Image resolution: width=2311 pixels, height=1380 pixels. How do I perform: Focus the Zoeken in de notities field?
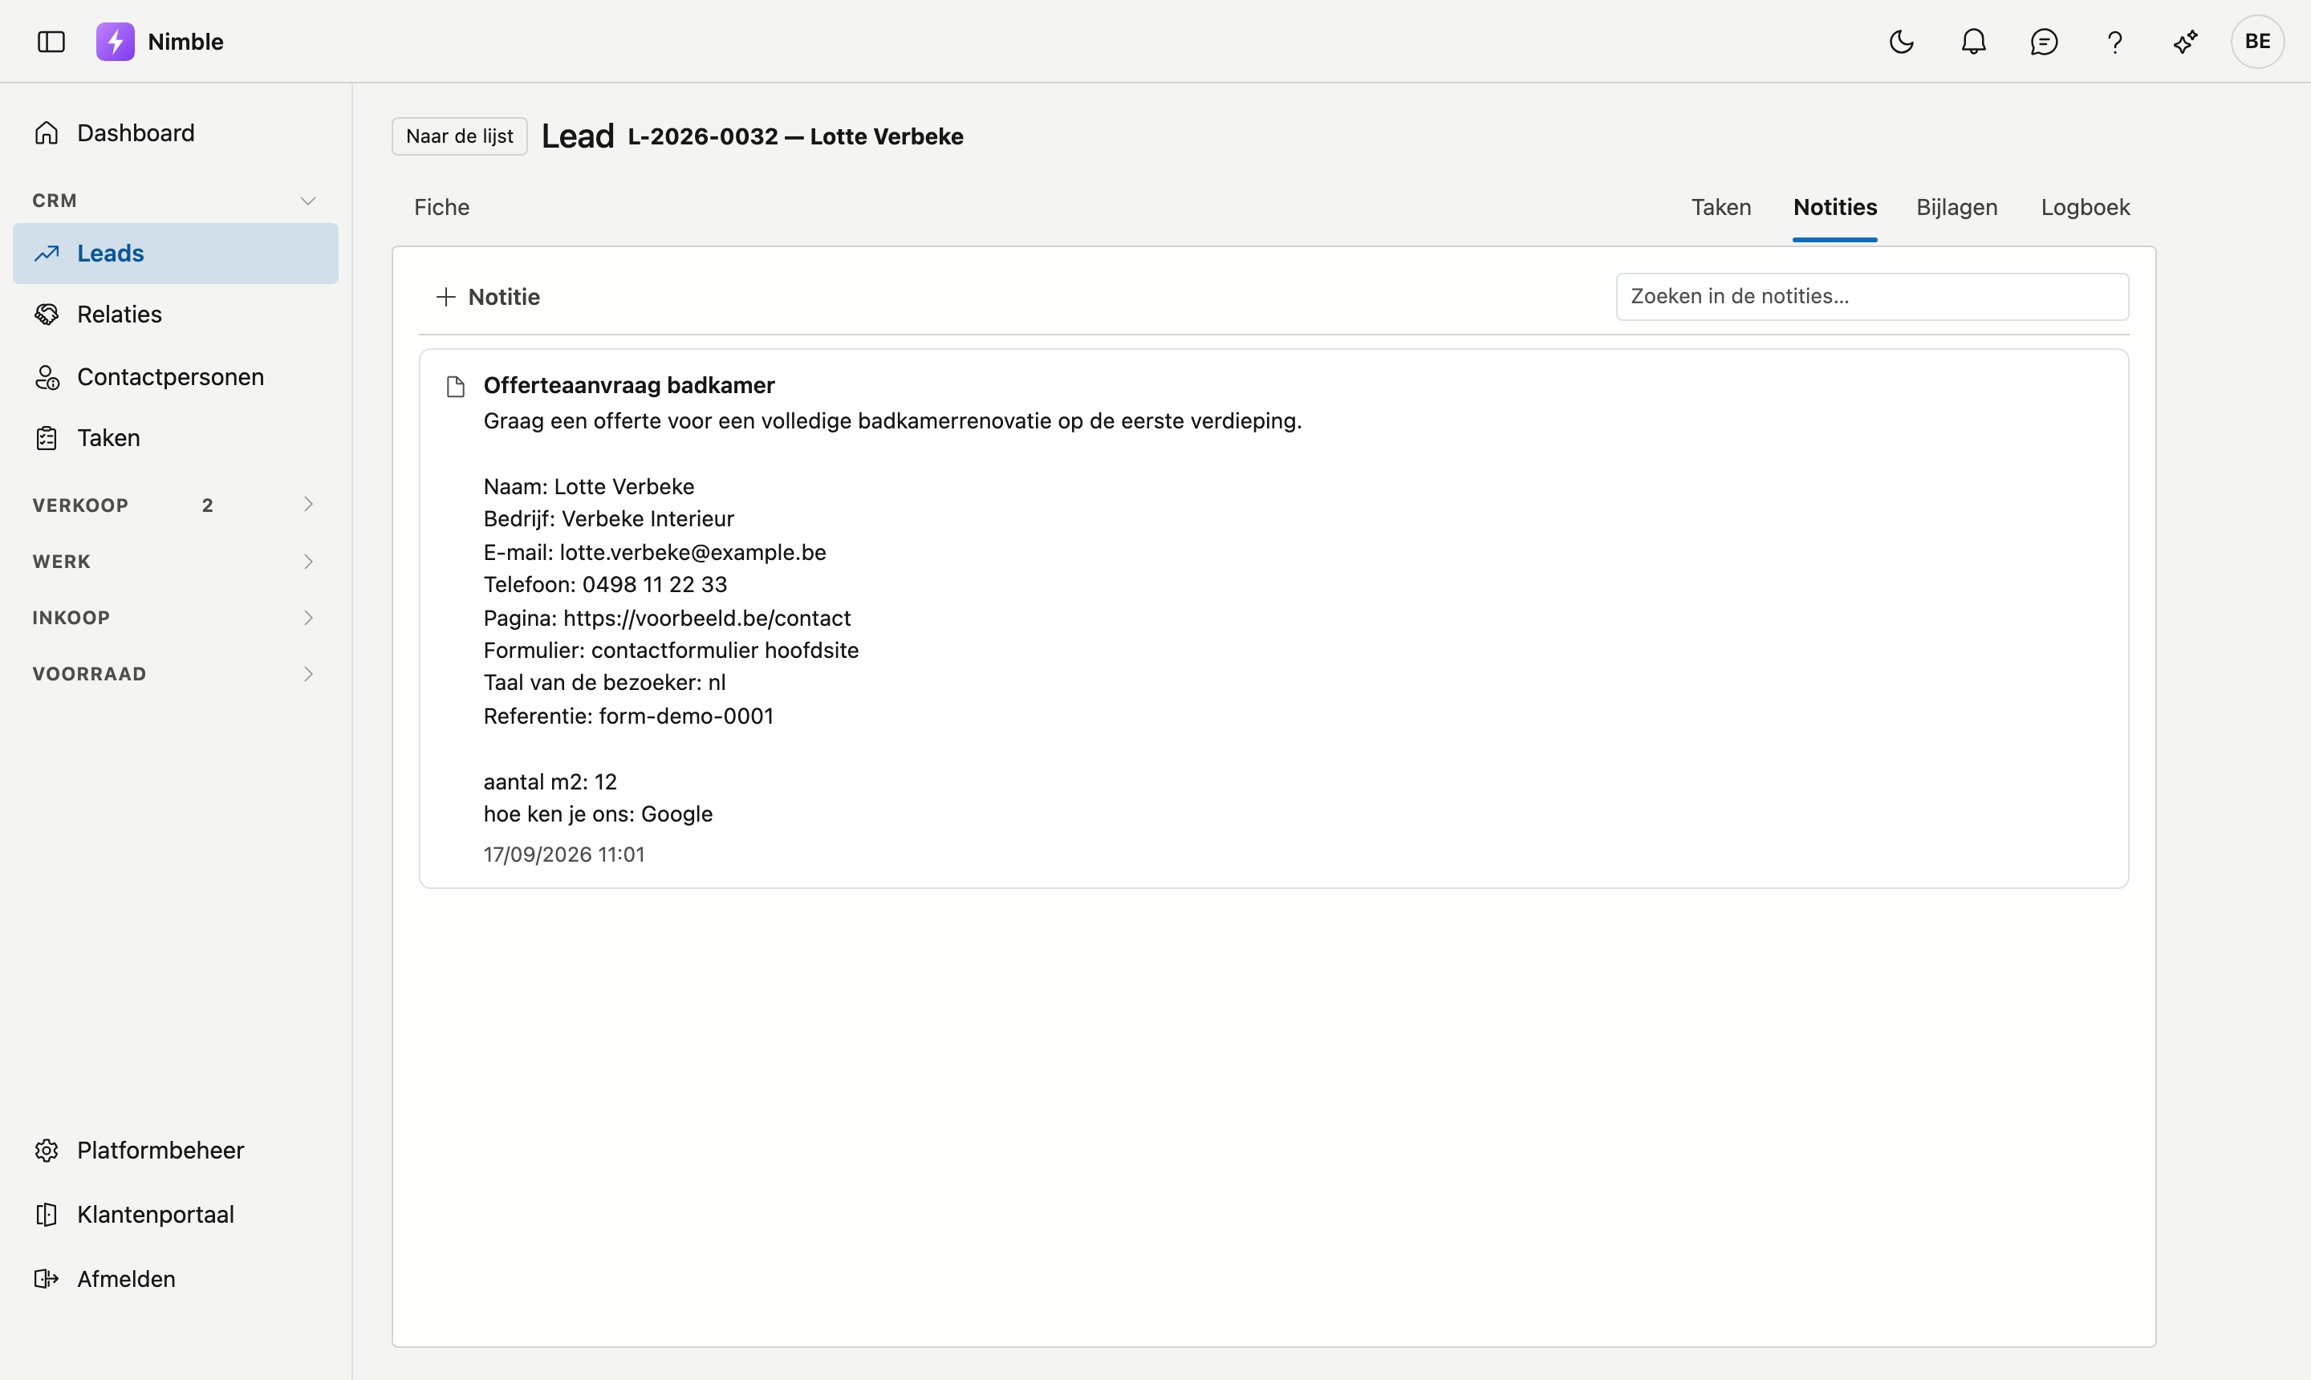[x=1872, y=297]
